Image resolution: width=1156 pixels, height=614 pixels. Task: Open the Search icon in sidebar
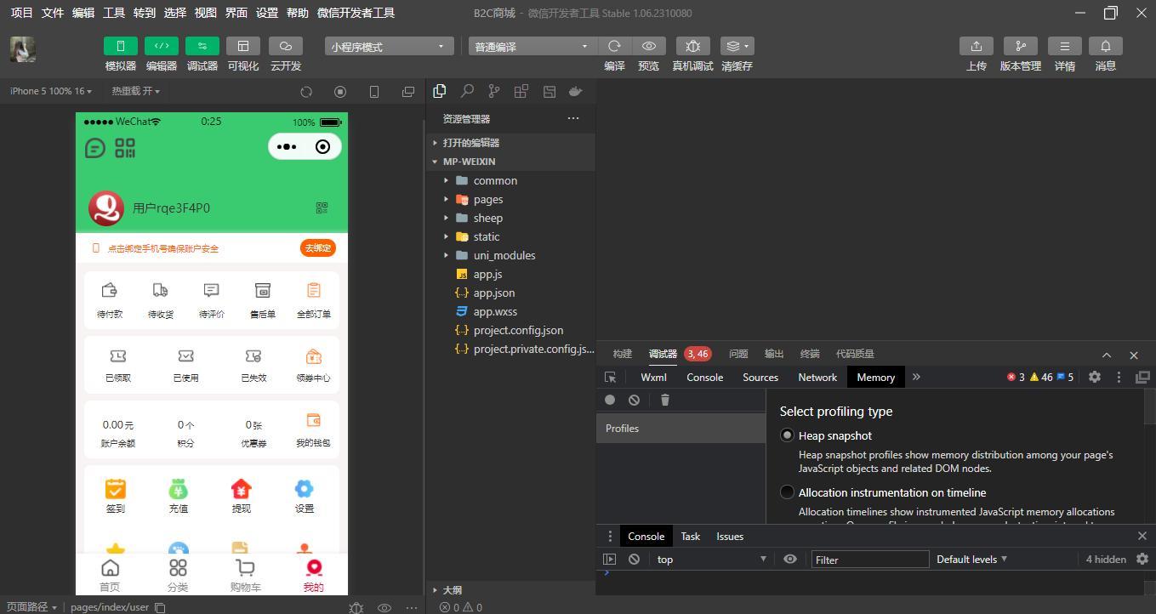point(467,91)
